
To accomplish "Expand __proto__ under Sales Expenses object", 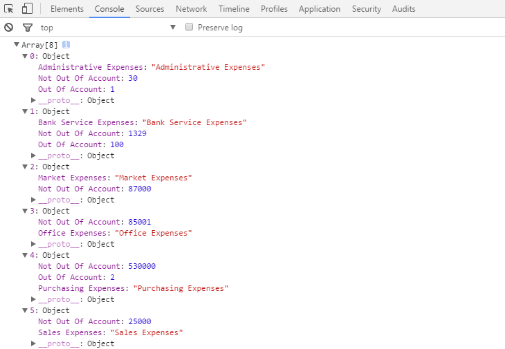I will coord(33,343).
